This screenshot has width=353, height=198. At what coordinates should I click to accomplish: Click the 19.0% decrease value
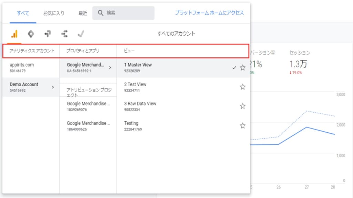coord(295,73)
